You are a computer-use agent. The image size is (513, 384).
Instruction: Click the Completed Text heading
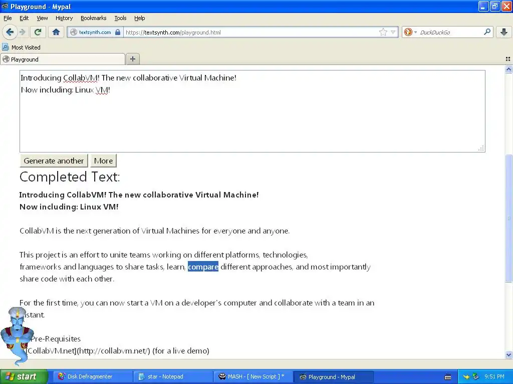click(70, 176)
